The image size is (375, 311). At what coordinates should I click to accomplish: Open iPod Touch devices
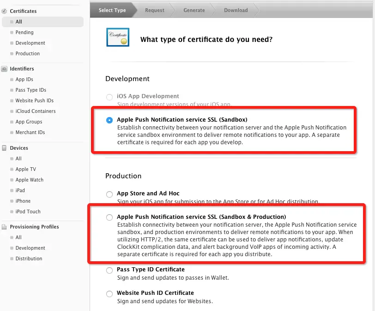28,211
